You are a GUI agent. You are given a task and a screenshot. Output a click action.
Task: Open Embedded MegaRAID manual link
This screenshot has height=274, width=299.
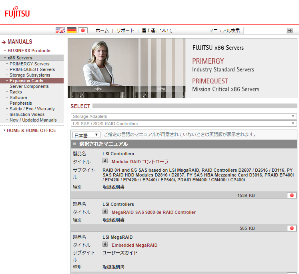coord(134,245)
